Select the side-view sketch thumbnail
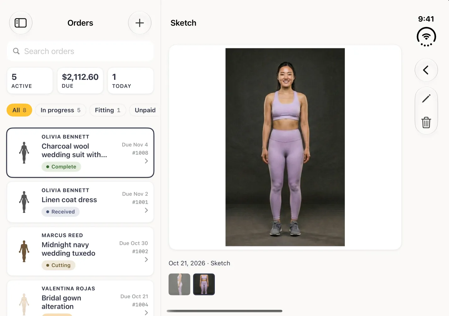 [179, 284]
